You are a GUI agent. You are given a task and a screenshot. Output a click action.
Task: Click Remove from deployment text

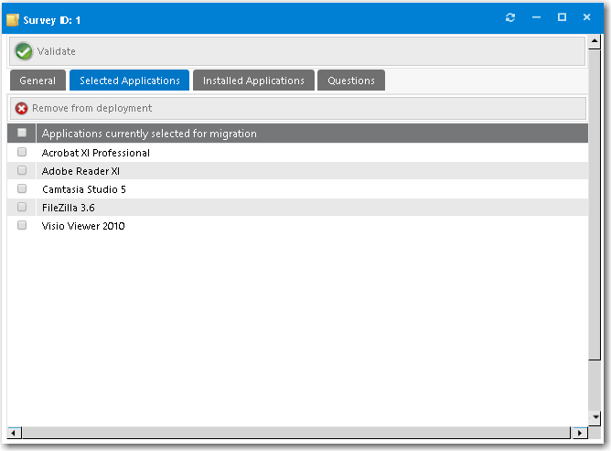(91, 108)
